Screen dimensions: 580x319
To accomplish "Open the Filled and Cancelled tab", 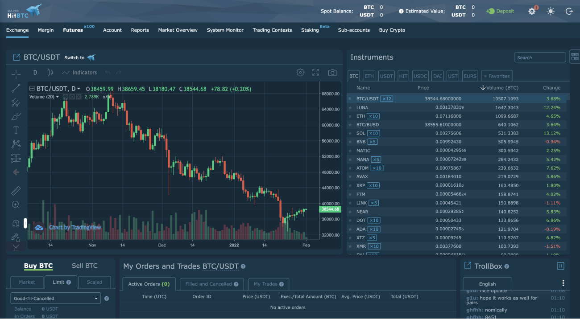I will [212, 284].
